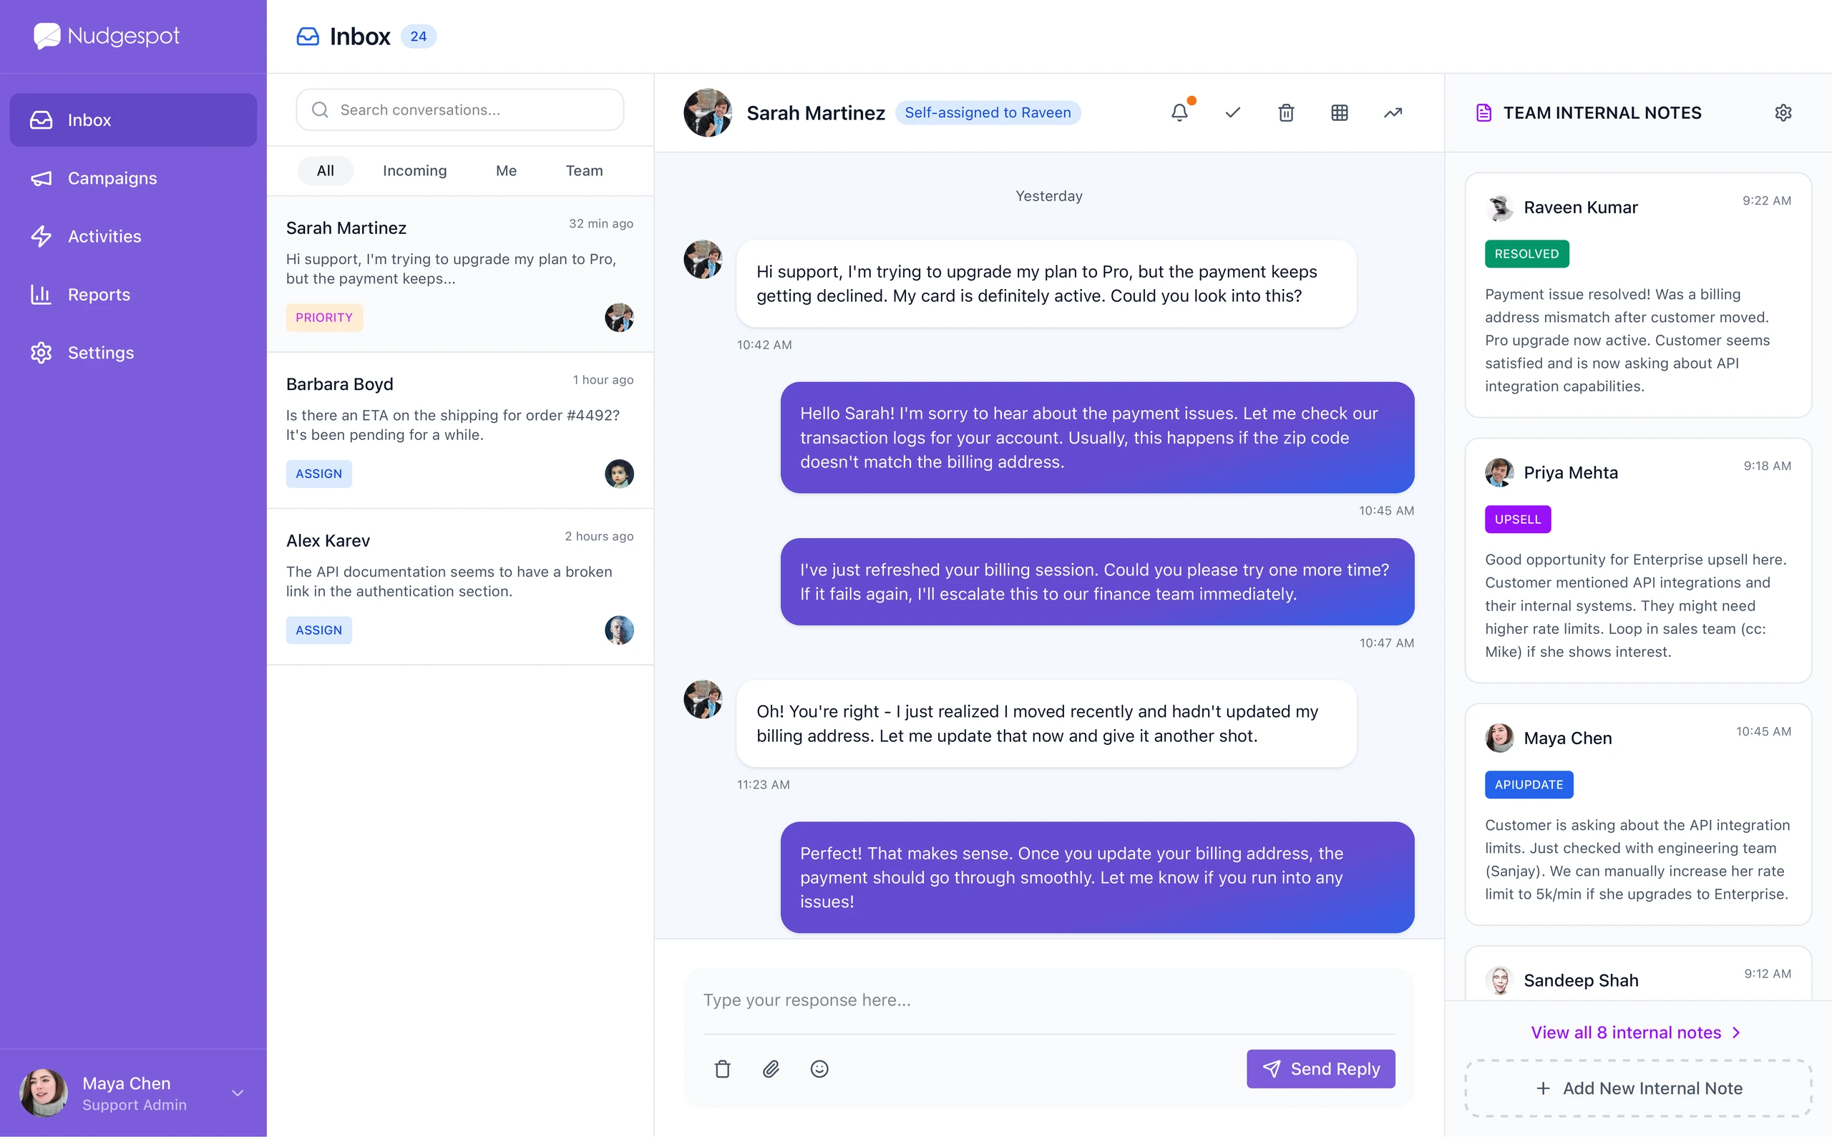The width and height of the screenshot is (1832, 1137).
Task: Focus the Search conversations field
Action: (x=459, y=109)
